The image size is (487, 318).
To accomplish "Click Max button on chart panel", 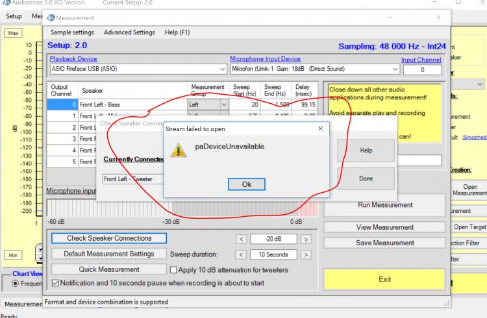I will [x=13, y=33].
